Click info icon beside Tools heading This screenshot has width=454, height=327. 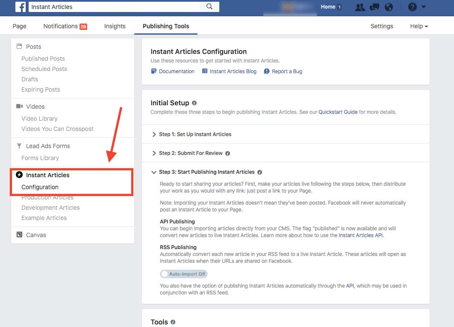coord(173,322)
